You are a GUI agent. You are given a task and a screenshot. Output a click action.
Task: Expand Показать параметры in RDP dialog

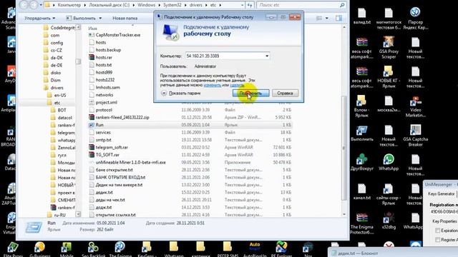point(181,94)
